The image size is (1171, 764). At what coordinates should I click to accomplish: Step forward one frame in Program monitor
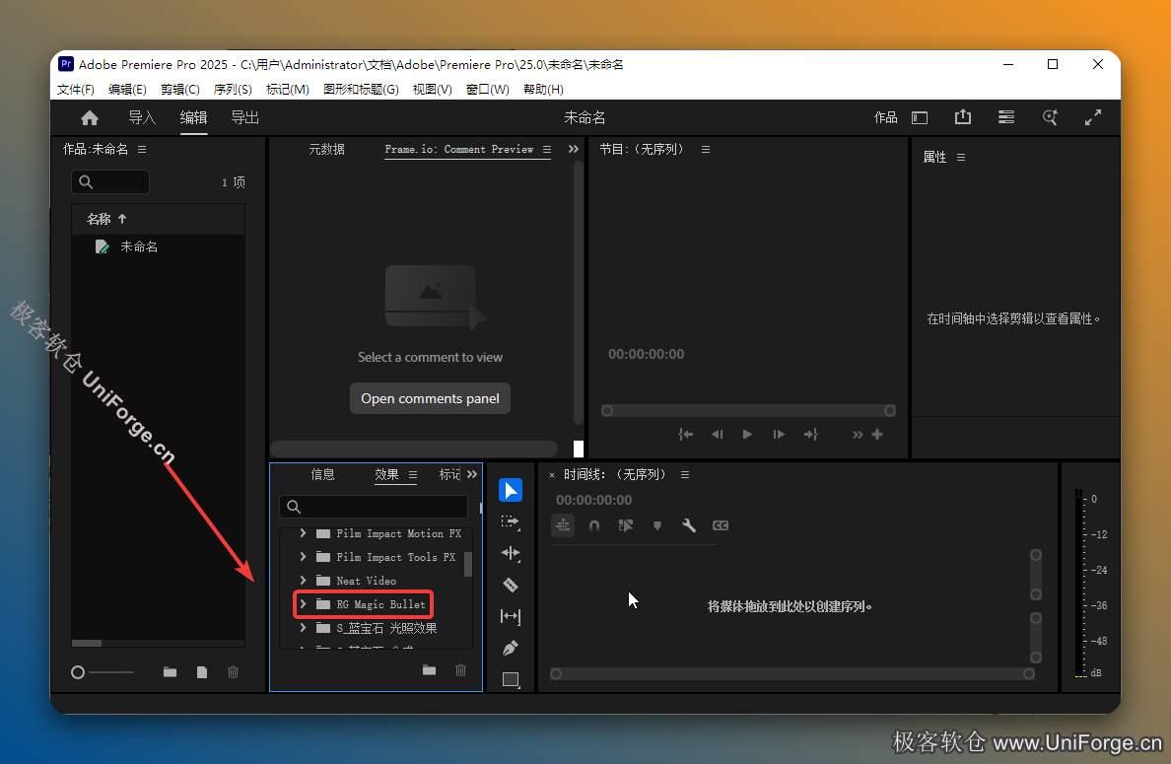[779, 435]
